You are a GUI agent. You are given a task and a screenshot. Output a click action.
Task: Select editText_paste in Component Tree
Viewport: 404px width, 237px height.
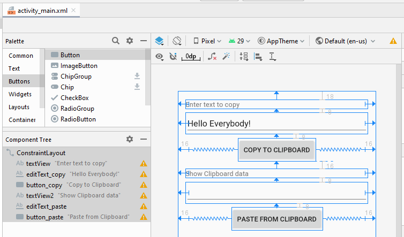point(77,207)
